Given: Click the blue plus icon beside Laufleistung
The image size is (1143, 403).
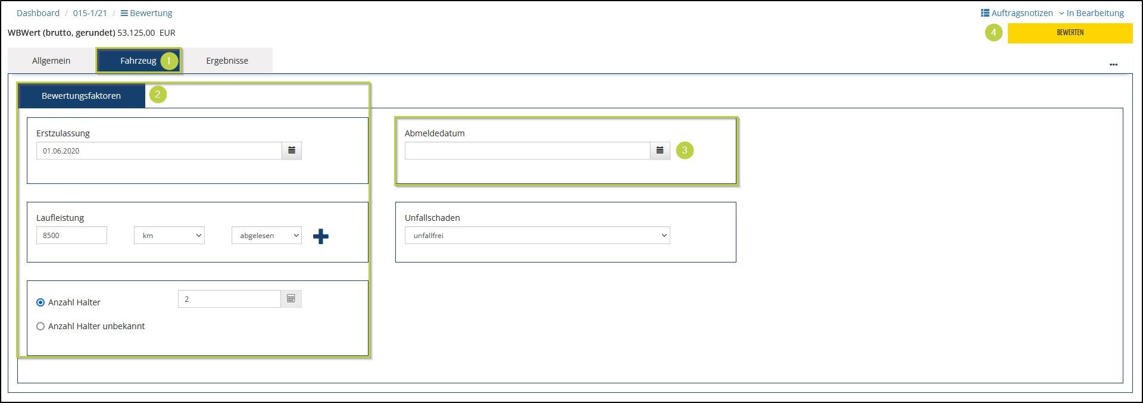Looking at the screenshot, I should [x=320, y=236].
